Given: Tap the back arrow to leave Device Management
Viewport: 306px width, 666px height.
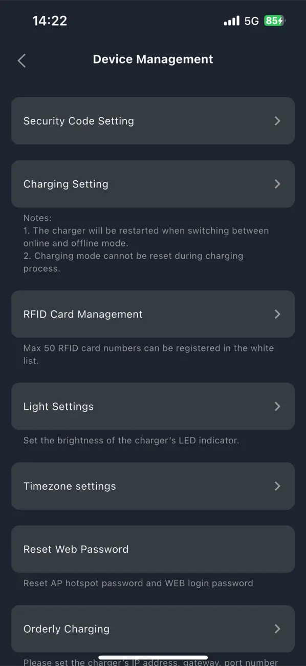Looking at the screenshot, I should pyautogui.click(x=21, y=60).
